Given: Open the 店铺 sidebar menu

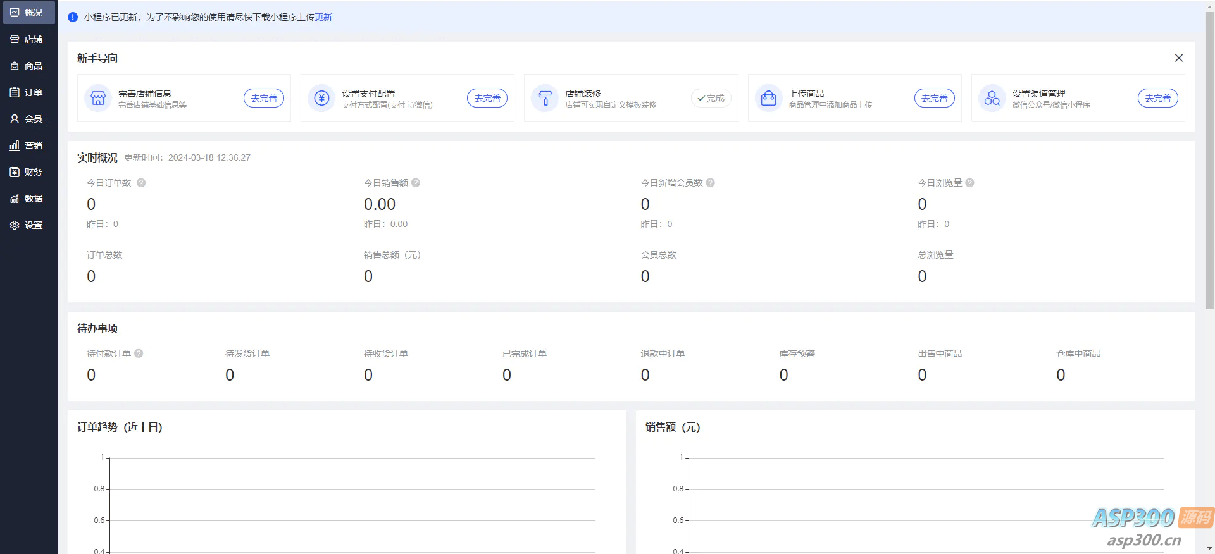Looking at the screenshot, I should (x=27, y=39).
